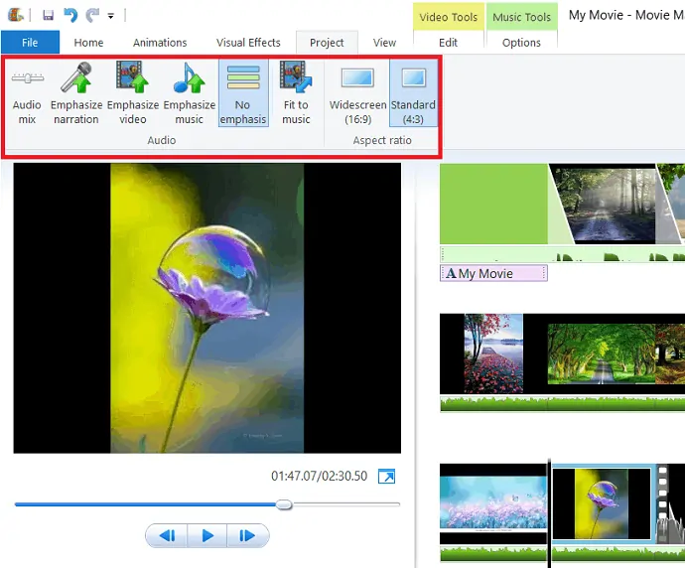This screenshot has height=568, width=685.
Task: Click the Movie Maker application icon
Action: pos(15,15)
